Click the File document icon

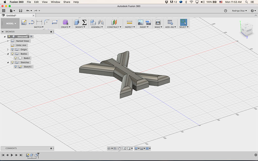11,11
